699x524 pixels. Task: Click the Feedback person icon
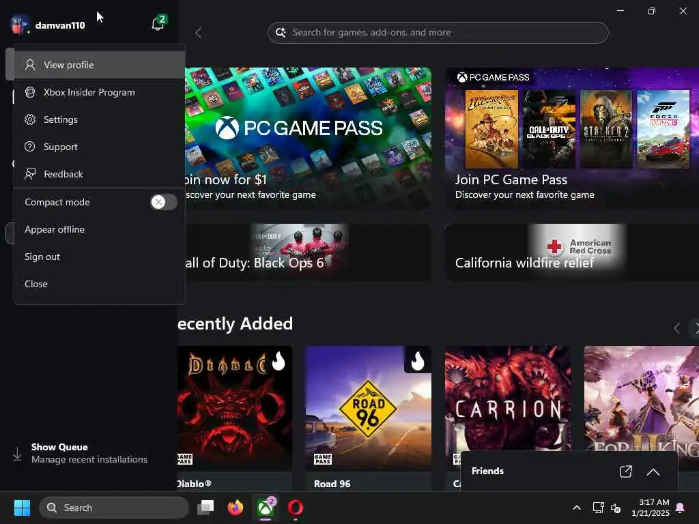(x=30, y=174)
